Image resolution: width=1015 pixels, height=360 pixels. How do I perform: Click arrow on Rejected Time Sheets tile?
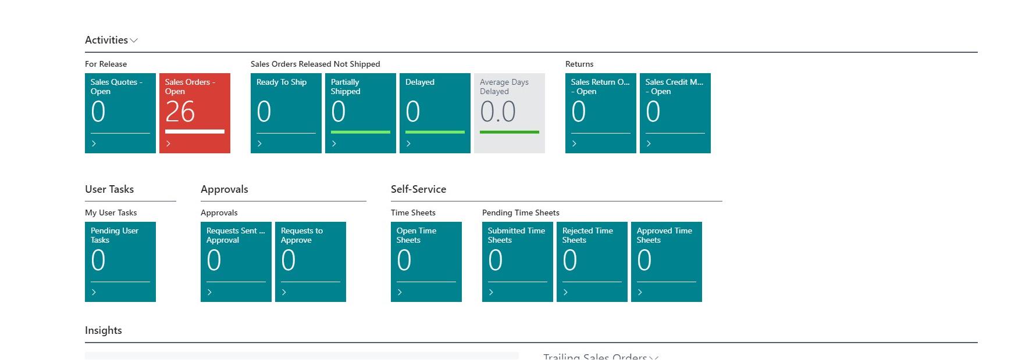tap(565, 292)
